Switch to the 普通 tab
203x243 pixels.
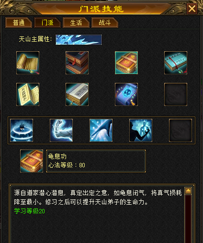click(x=19, y=23)
